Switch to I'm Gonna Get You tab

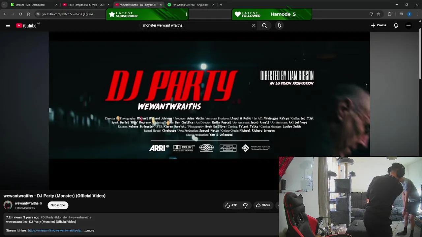[x=191, y=5]
